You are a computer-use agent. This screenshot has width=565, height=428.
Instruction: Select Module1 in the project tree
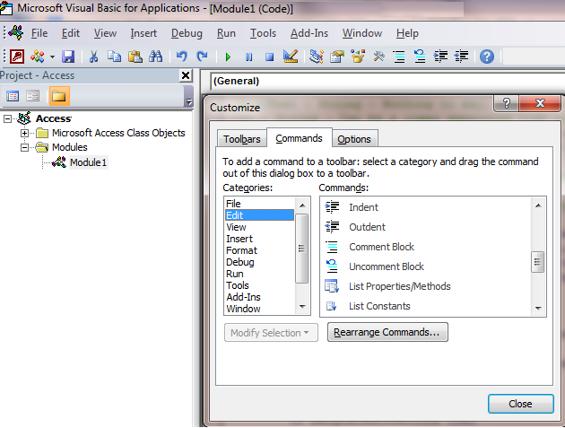[x=88, y=162]
